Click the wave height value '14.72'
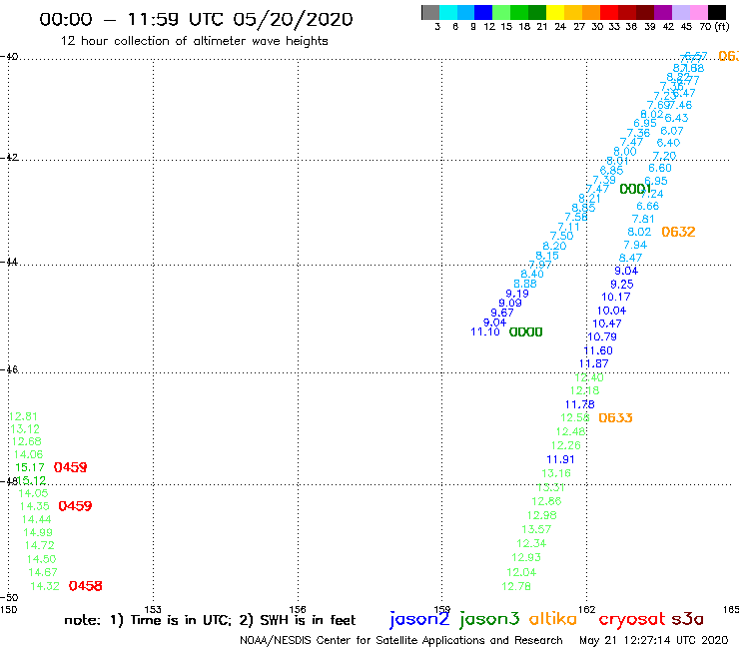 [x=40, y=545]
